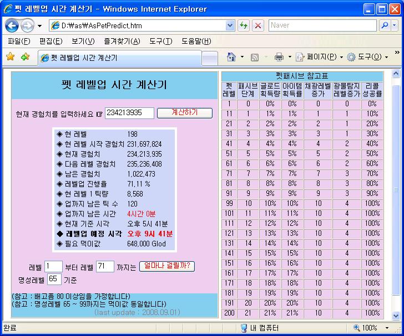Open the 도구(O) toolbar dropdown
The height and width of the screenshot is (336, 404).
pos(368,57)
